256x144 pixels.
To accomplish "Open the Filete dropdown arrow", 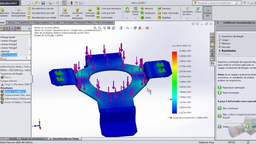I will coord(127,18).
